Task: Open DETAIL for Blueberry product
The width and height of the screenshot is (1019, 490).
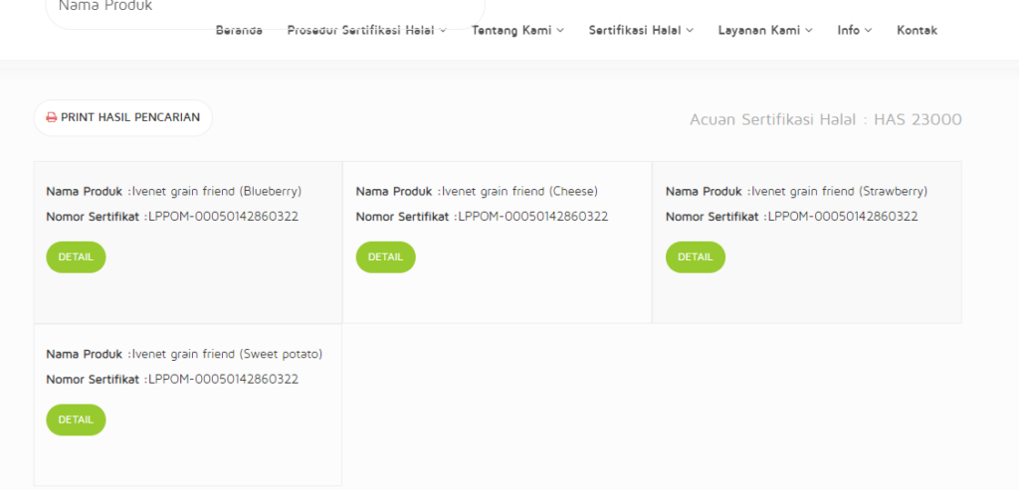Action: coord(76,257)
